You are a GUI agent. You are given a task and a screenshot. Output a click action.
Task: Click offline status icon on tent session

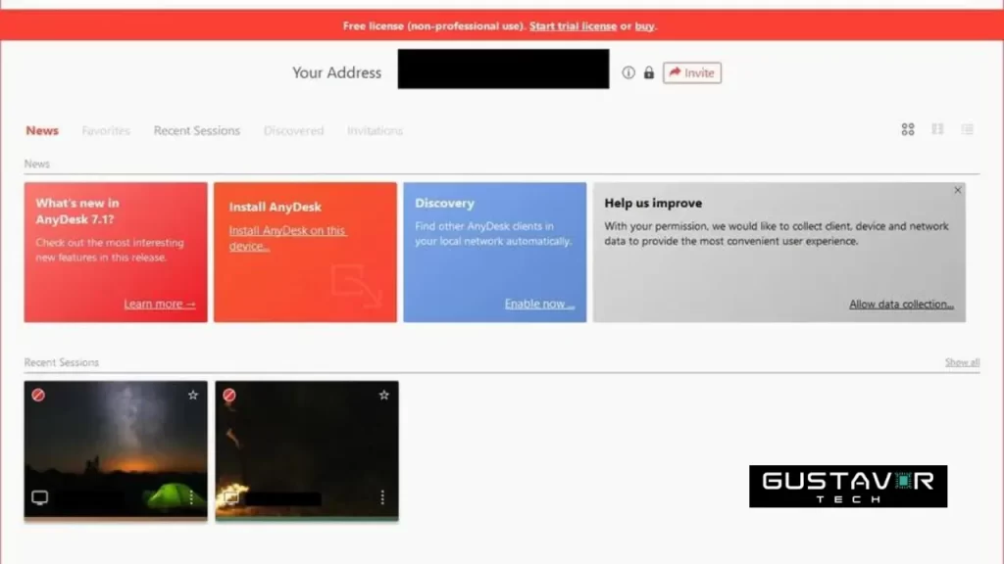[38, 396]
